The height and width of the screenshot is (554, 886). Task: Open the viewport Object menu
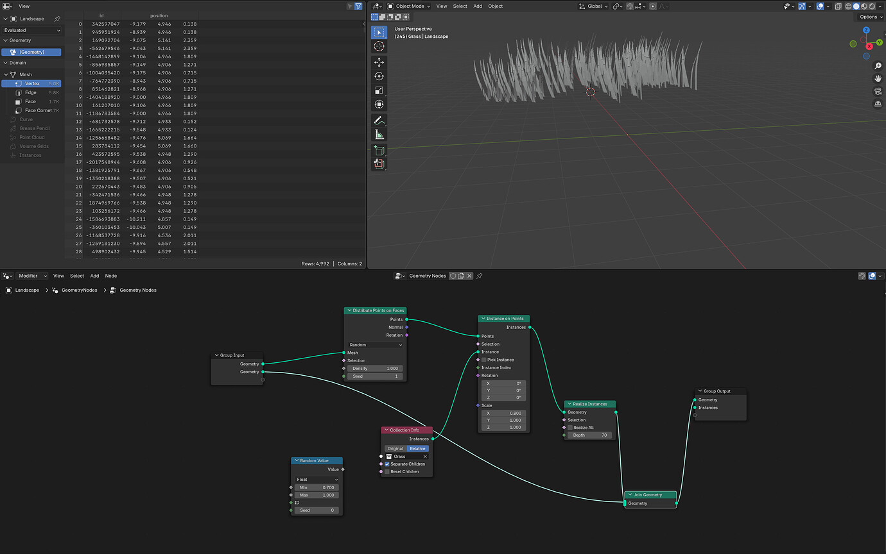coord(496,6)
